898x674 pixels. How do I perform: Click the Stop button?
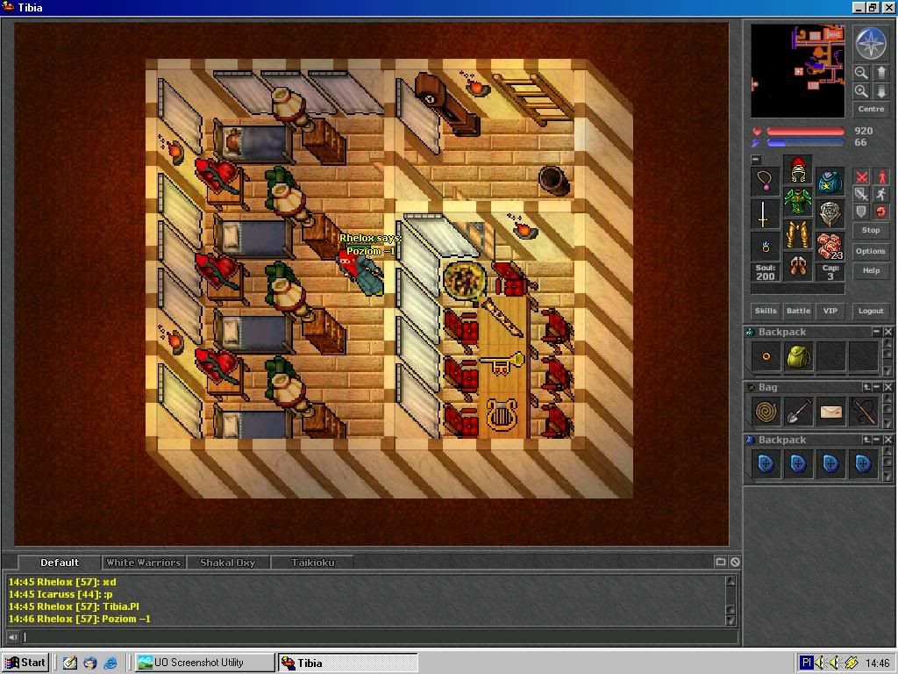pos(871,230)
